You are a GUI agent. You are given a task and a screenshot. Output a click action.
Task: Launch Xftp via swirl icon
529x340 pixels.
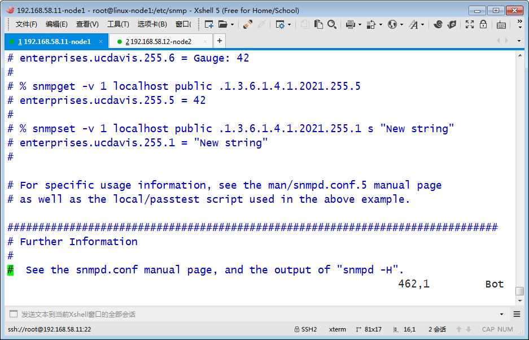coord(438,24)
